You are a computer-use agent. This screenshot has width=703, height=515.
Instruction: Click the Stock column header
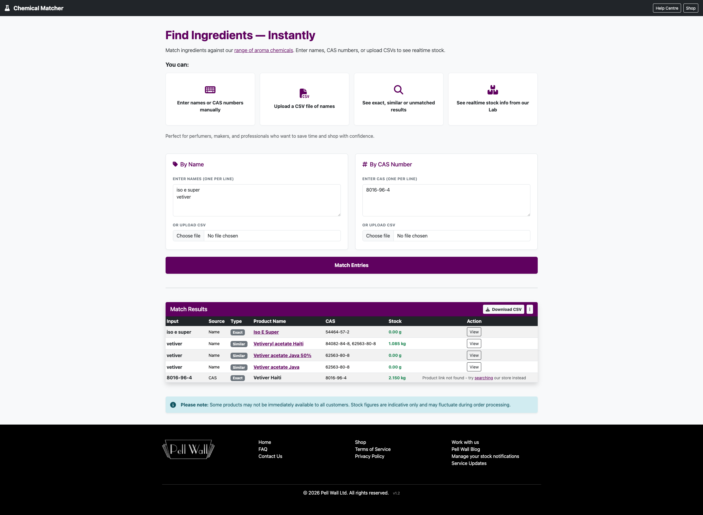pyautogui.click(x=395, y=321)
